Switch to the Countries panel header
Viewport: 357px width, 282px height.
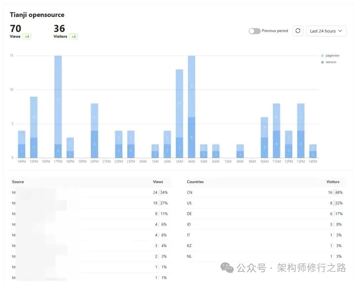point(195,182)
